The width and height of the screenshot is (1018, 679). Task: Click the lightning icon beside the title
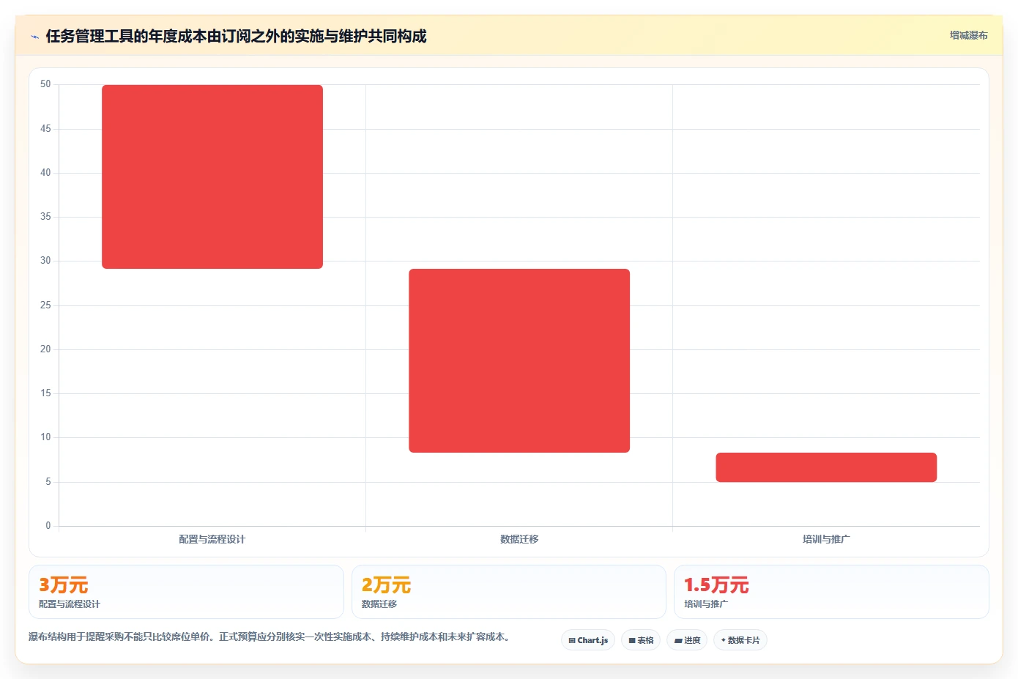(34, 37)
